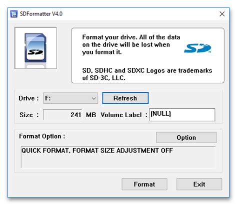The width and height of the screenshot is (237, 205).
Task: Click the SD card image thumbnail
Action: [35, 48]
